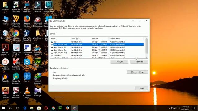Image resolution: width=198 pixels, height=111 pixels.
Task: Open Oracle VM VirtualBox icon
Action: [27, 35]
